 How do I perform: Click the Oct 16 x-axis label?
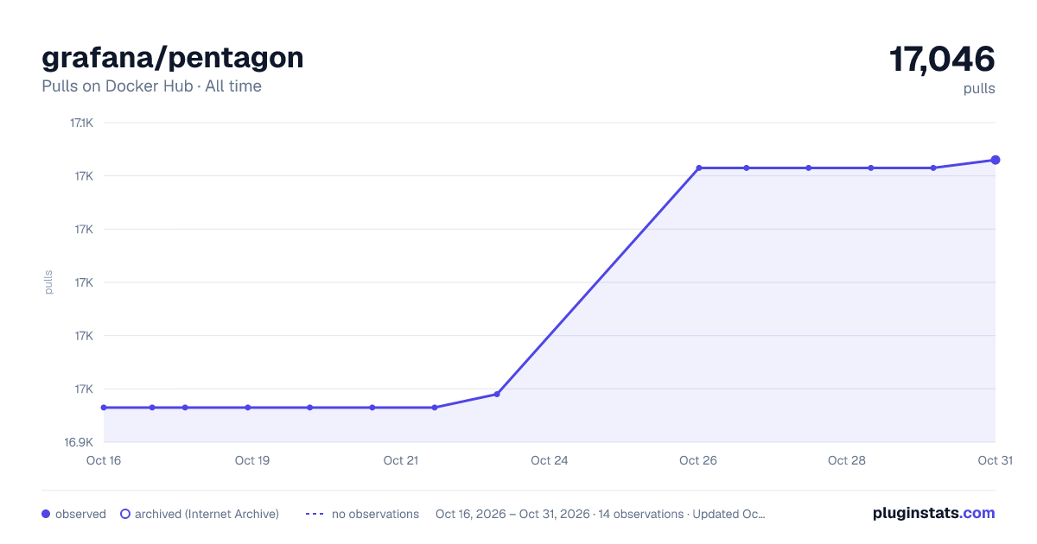pos(104,460)
